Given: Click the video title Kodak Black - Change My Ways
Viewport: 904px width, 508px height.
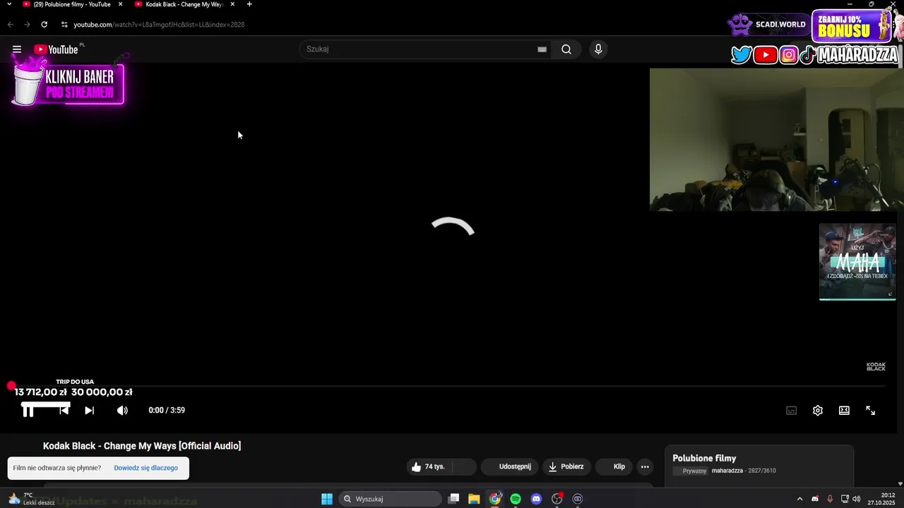Looking at the screenshot, I should point(142,446).
